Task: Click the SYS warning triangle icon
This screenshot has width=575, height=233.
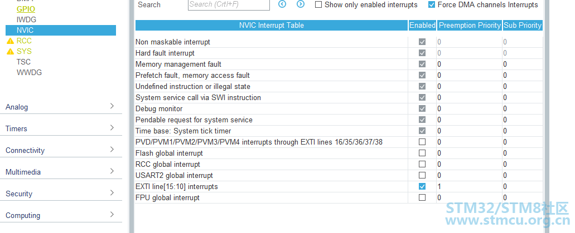Action: 10,52
